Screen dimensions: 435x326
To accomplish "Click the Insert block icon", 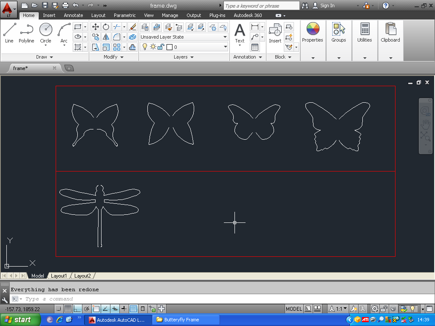I will click(x=275, y=33).
